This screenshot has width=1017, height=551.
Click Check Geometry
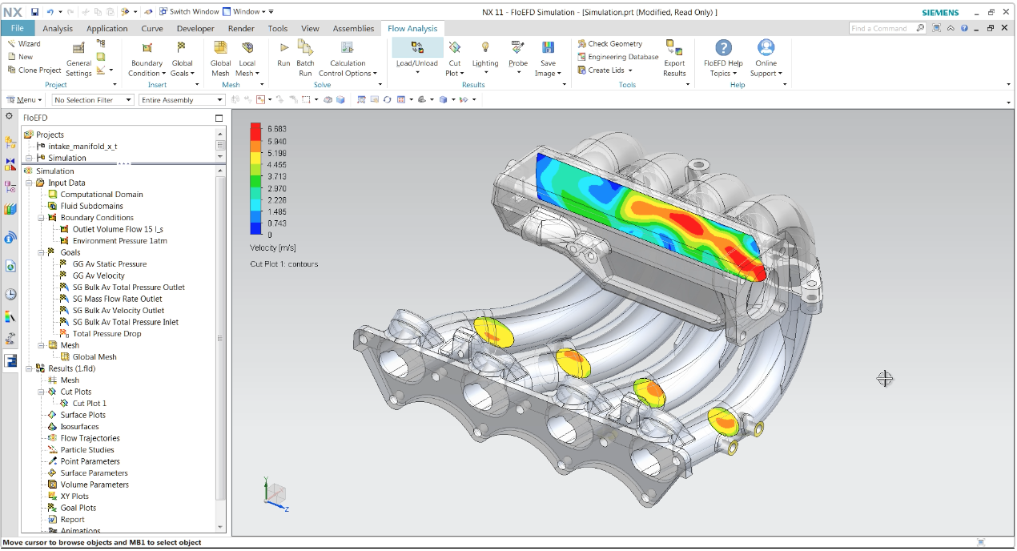tap(609, 44)
